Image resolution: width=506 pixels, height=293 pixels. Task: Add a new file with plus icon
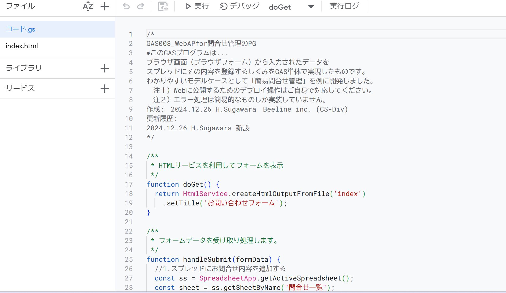pyautogui.click(x=104, y=6)
